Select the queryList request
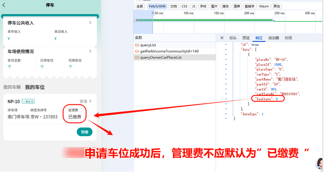Image resolution: width=324 pixels, height=172 pixels. 148,45
